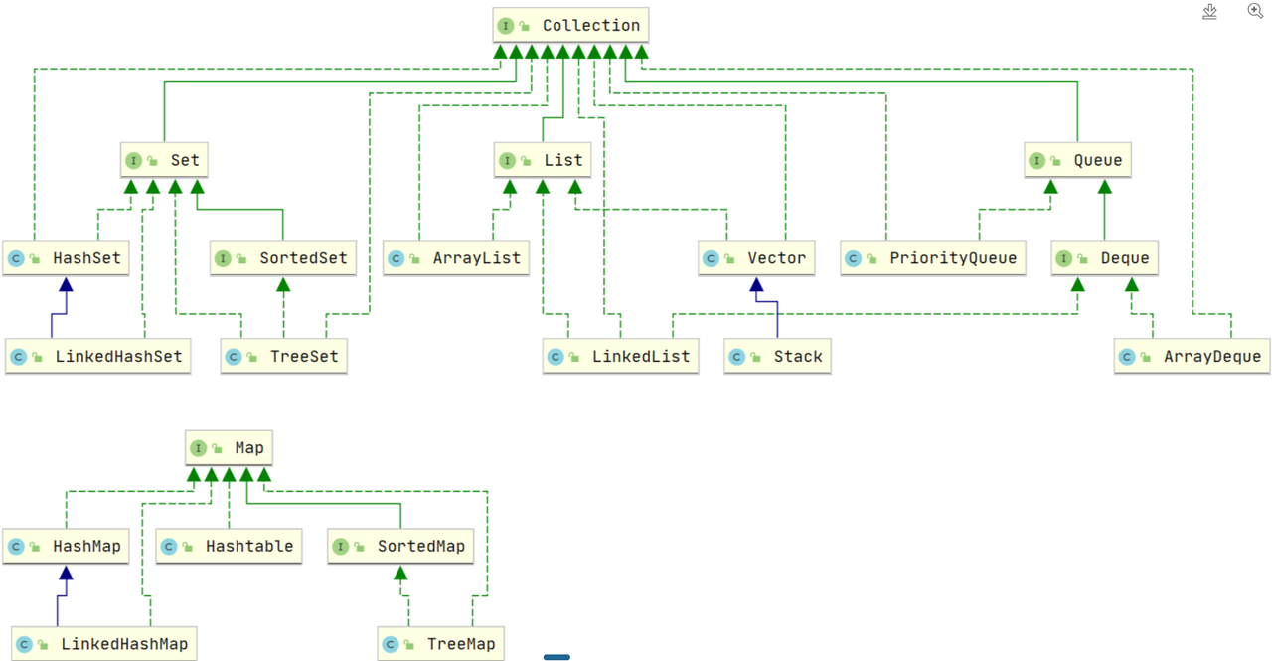The height and width of the screenshot is (661, 1272).
Task: Select the ArrayDeque label text
Action: tap(1212, 357)
